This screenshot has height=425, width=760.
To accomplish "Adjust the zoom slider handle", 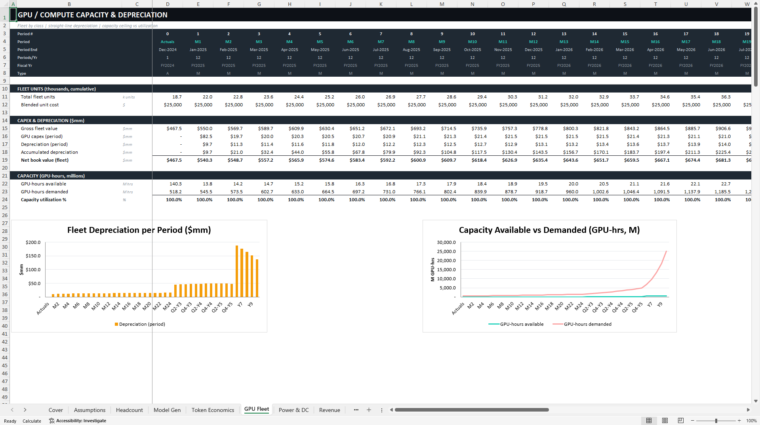I will pos(716,421).
